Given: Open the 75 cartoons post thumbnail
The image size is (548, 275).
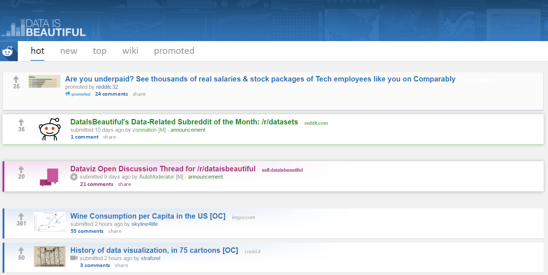Looking at the screenshot, I should click(x=50, y=256).
